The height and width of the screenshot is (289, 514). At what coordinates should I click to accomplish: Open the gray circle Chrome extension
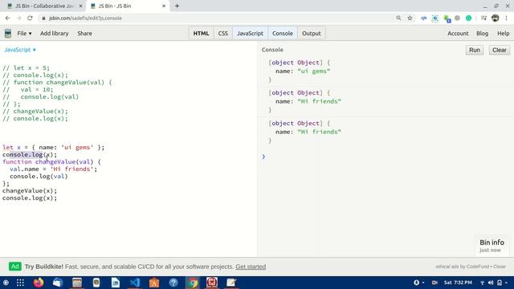pos(457,18)
